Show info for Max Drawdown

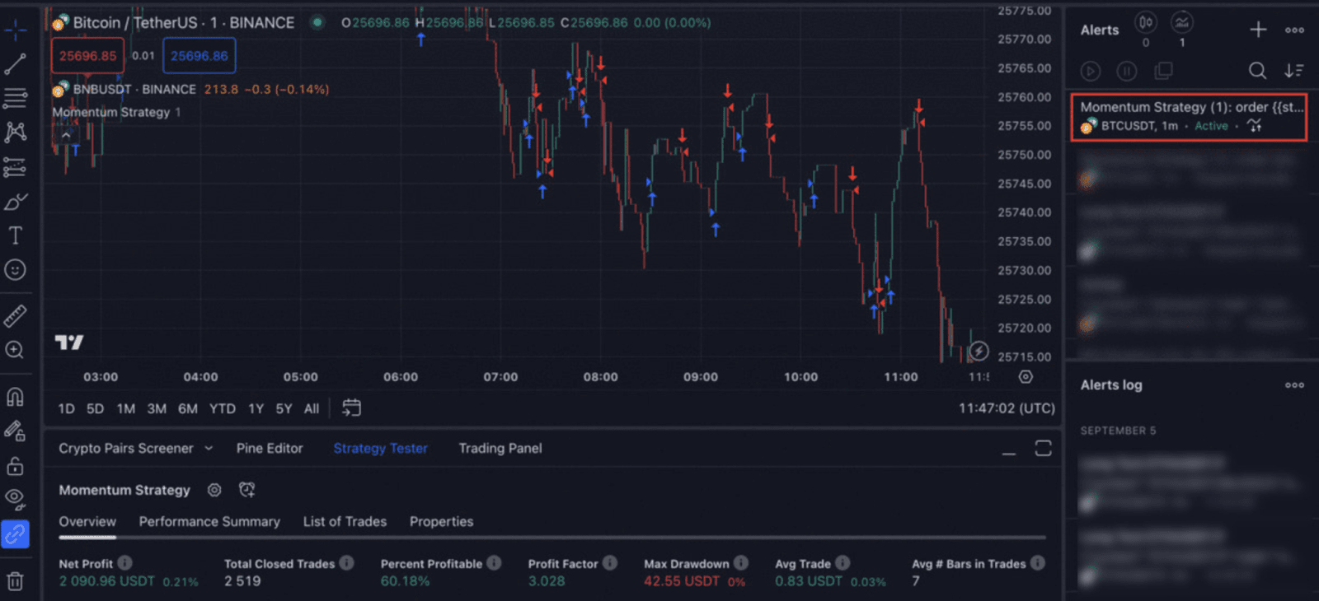(741, 563)
